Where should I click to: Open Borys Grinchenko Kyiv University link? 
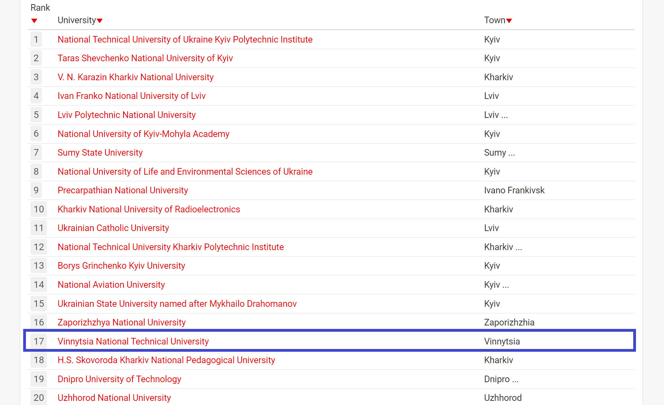tap(121, 266)
